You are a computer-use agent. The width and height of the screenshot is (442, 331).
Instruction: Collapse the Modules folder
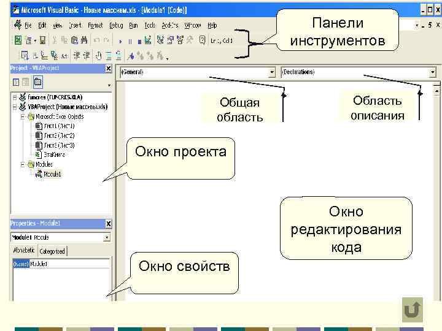(x=23, y=164)
